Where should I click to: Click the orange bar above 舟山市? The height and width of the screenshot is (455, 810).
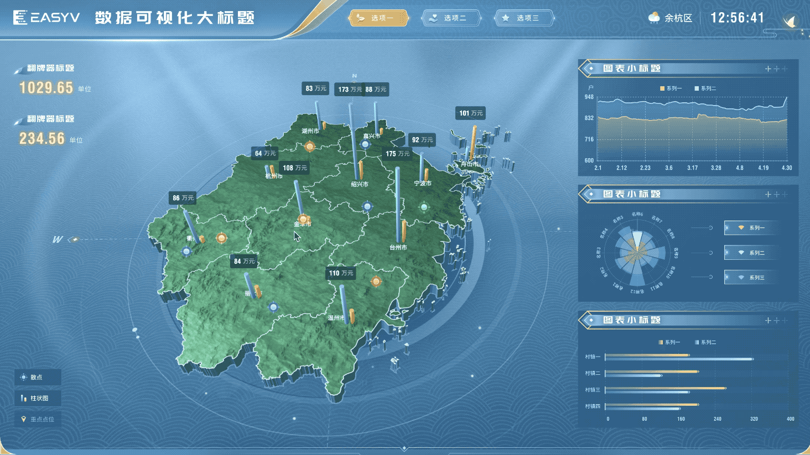pyautogui.click(x=473, y=143)
